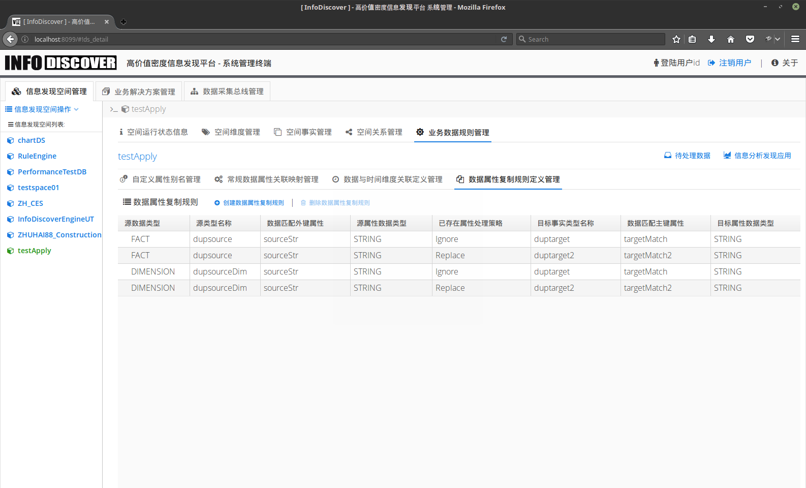Click the info icon of 空间运行状态信息
The image size is (806, 488).
pos(121,132)
